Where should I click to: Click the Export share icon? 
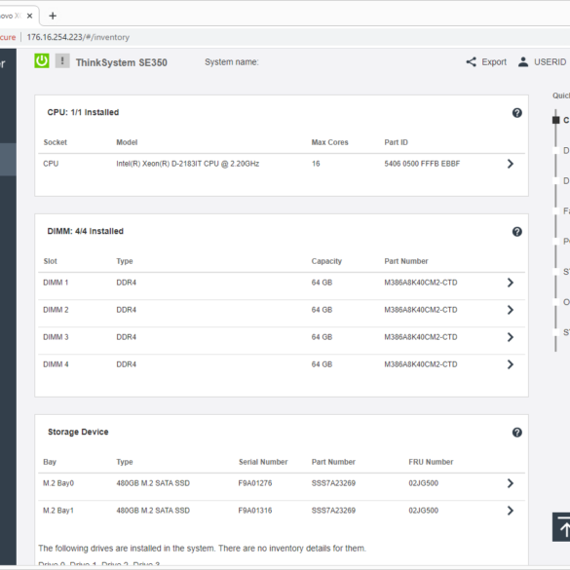click(x=472, y=61)
